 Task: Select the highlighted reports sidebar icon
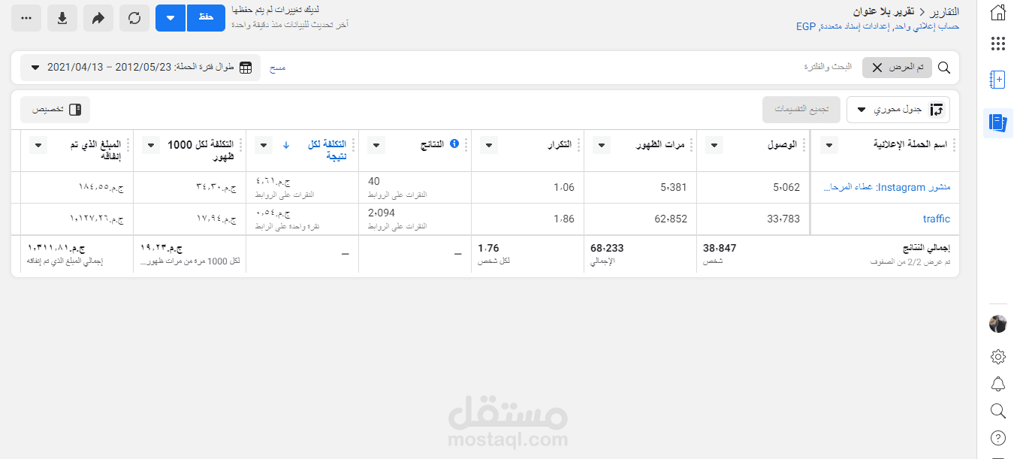pyautogui.click(x=998, y=122)
